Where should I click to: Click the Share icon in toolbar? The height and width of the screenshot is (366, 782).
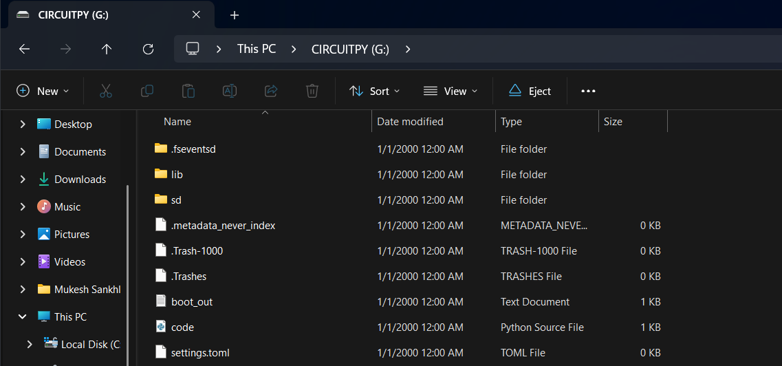pyautogui.click(x=271, y=91)
